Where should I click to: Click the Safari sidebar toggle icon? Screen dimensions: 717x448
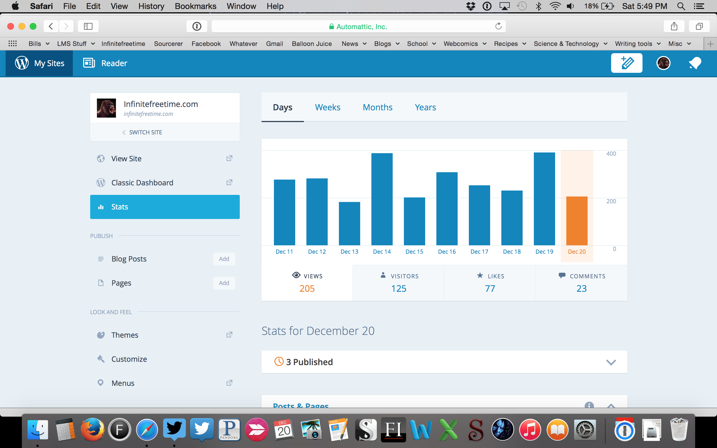(88, 26)
